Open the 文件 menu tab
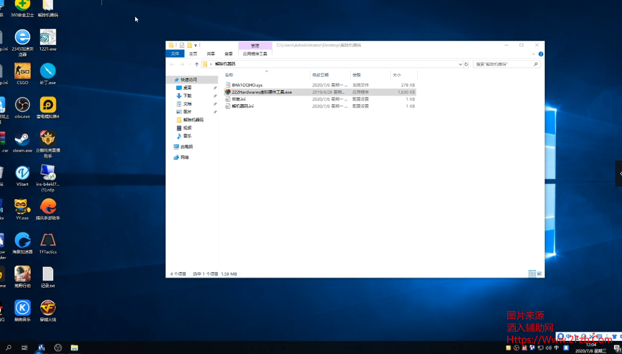 tap(175, 54)
